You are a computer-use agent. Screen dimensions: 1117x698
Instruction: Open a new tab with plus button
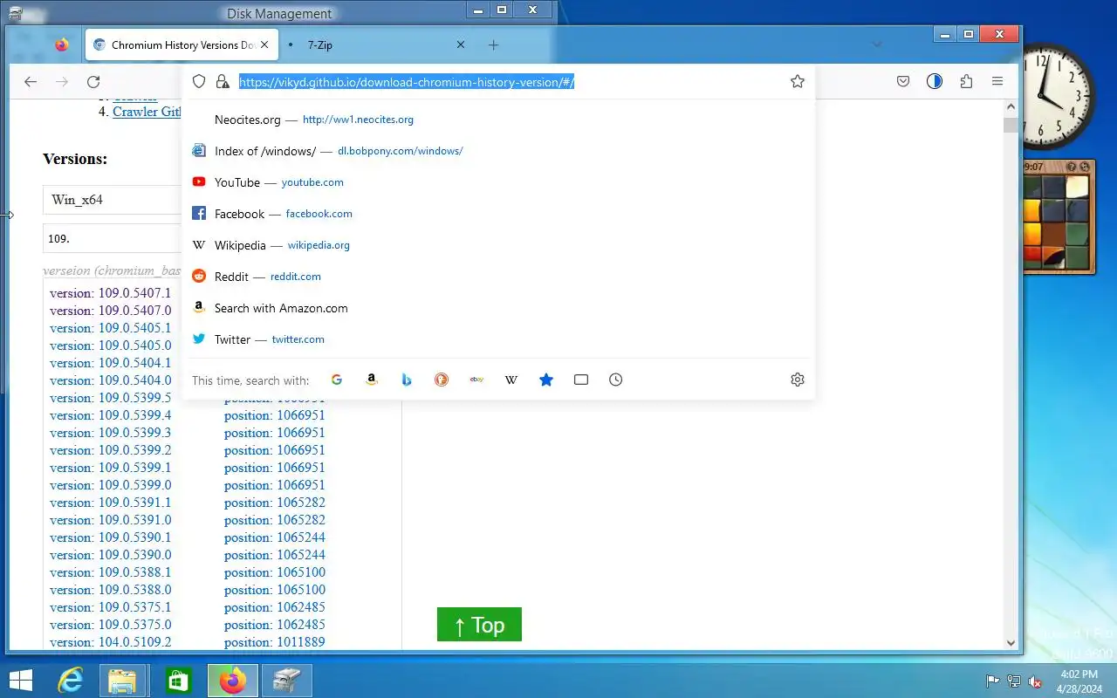pyautogui.click(x=493, y=44)
